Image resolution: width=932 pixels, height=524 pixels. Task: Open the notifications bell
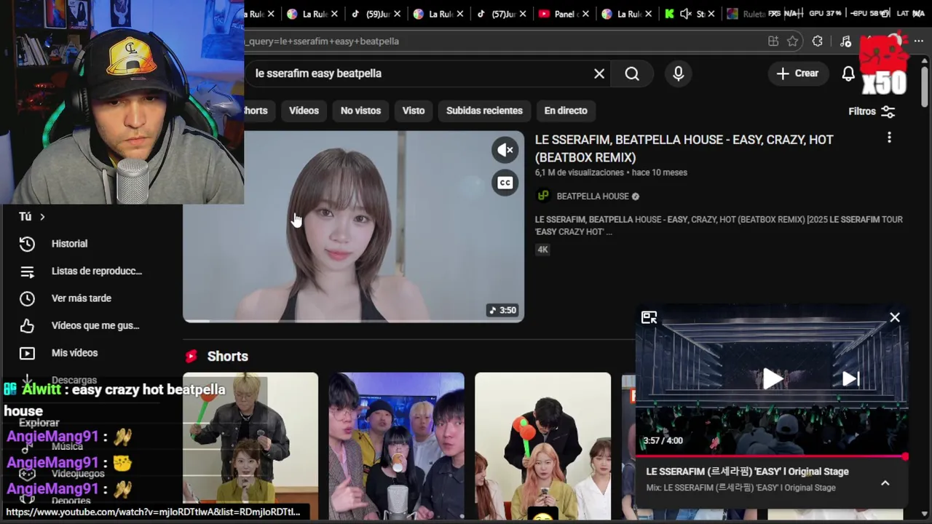848,74
